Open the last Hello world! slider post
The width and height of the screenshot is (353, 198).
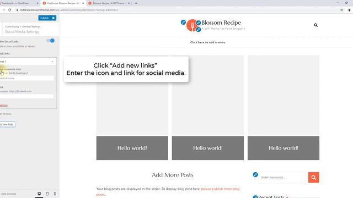point(284,148)
